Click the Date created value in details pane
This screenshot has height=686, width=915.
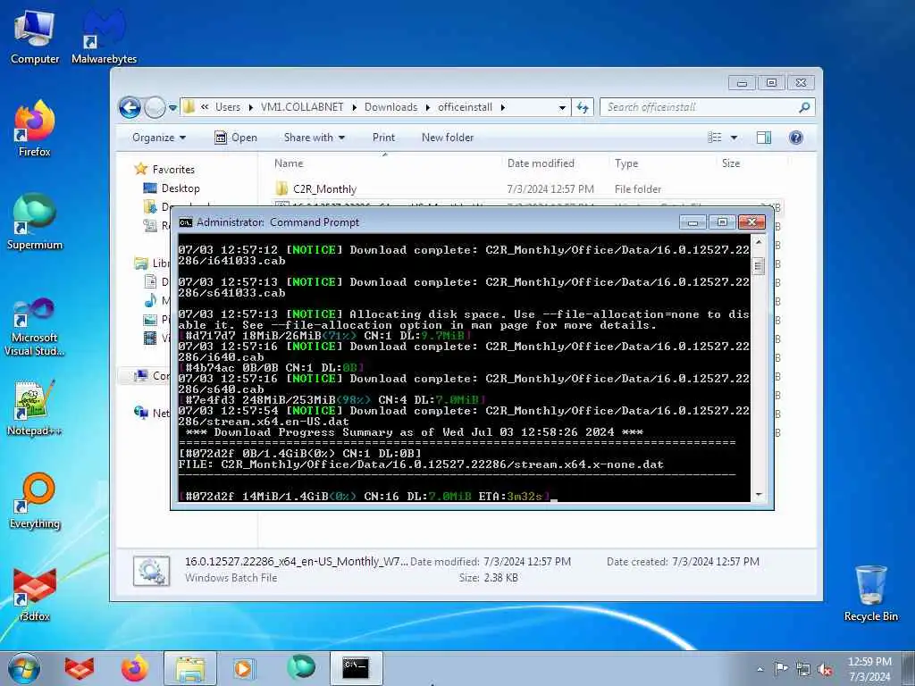point(716,562)
